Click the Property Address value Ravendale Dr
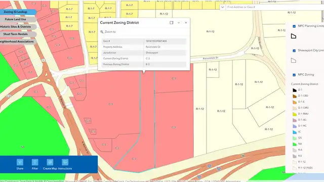Image resolution: width=324 pixels, height=182 pixels. click(153, 47)
